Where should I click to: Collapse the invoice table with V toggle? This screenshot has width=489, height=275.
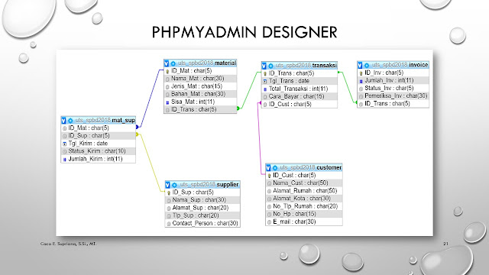(360, 65)
